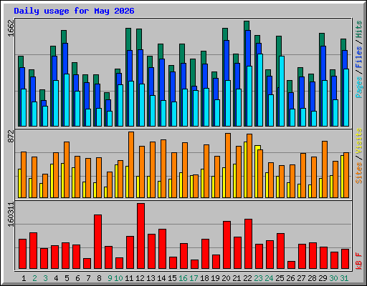Click the yellow 'Visits' legend label

[359, 142]
